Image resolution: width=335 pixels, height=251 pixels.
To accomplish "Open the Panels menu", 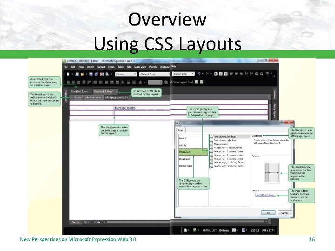I will click(x=153, y=67).
